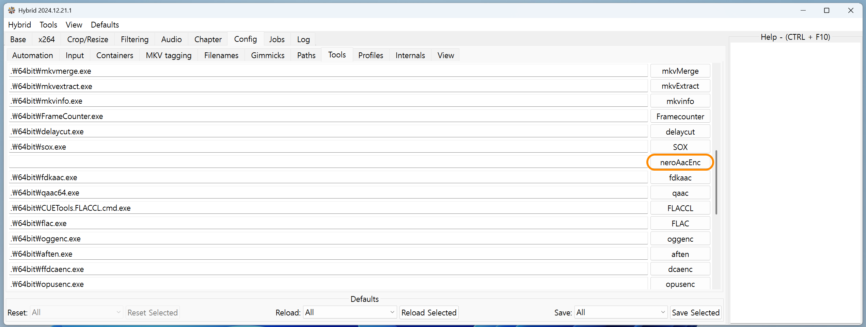
Task: Click the FLAC button
Action: [x=680, y=224]
